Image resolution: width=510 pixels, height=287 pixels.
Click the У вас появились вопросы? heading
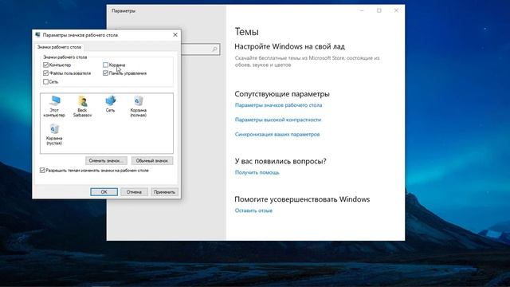click(280, 161)
